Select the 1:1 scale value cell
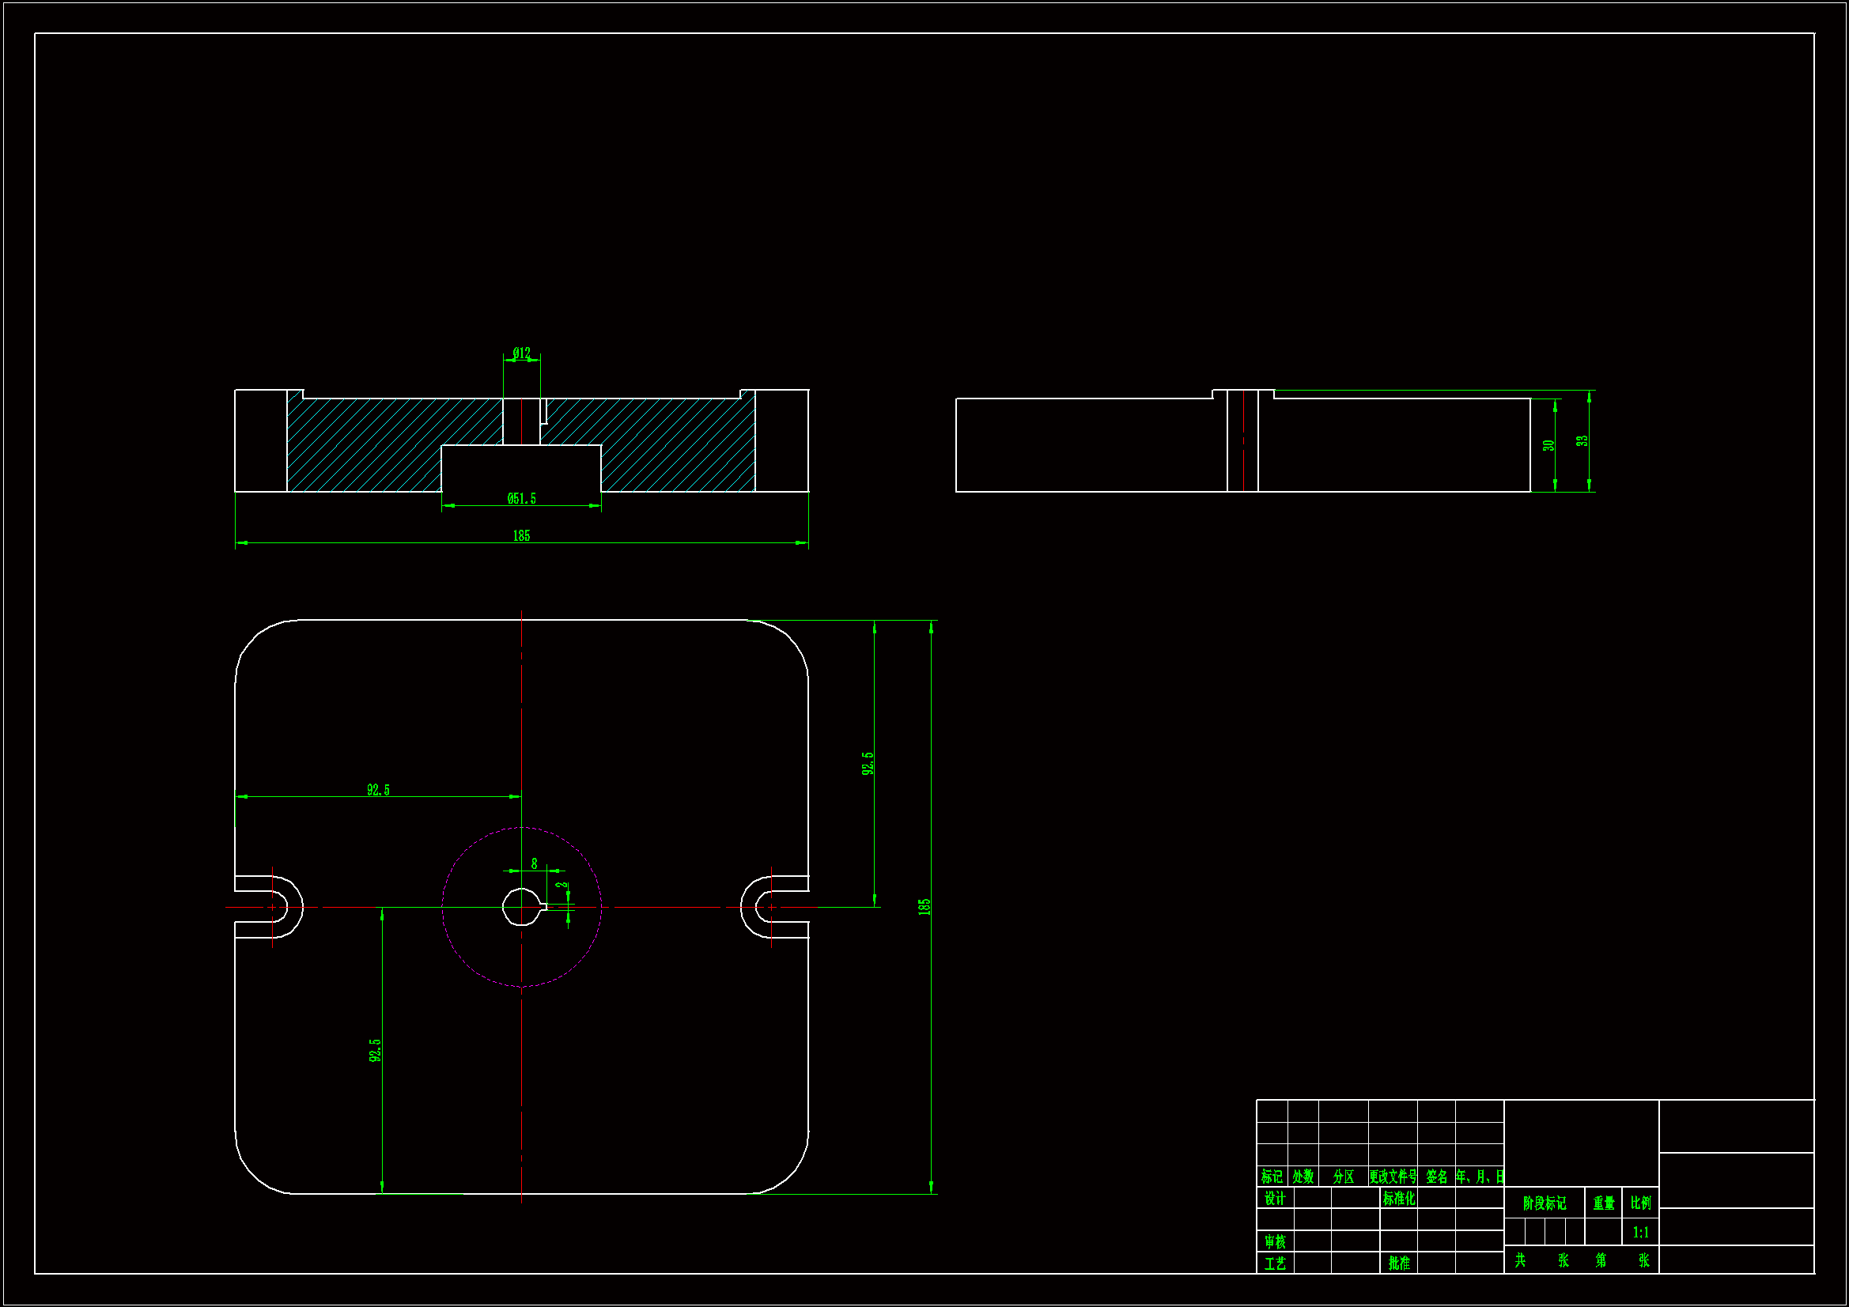The image size is (1849, 1307). pos(1640,1232)
